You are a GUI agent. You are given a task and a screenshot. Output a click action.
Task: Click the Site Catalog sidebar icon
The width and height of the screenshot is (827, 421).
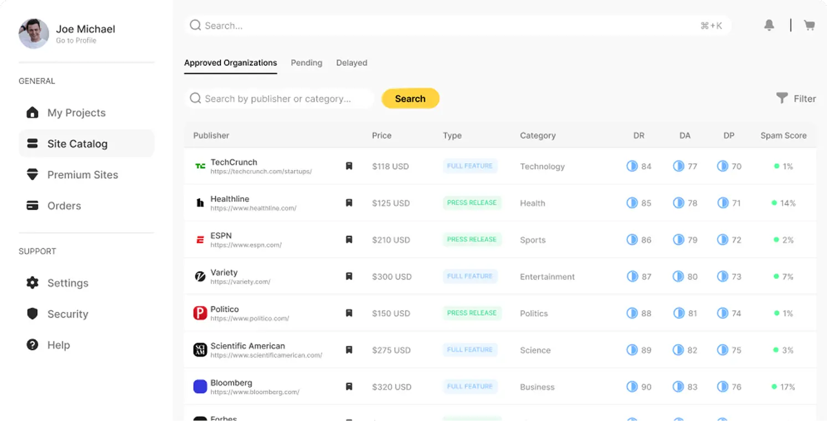pos(33,144)
